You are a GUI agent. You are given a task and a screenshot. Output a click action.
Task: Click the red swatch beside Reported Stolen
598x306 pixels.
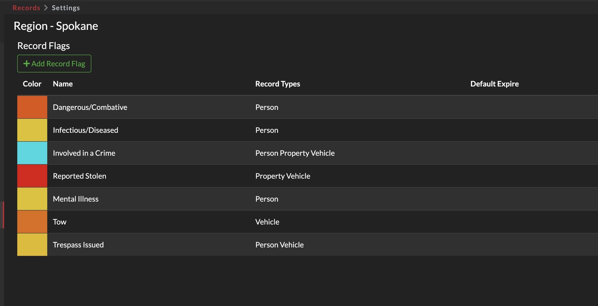click(x=32, y=176)
